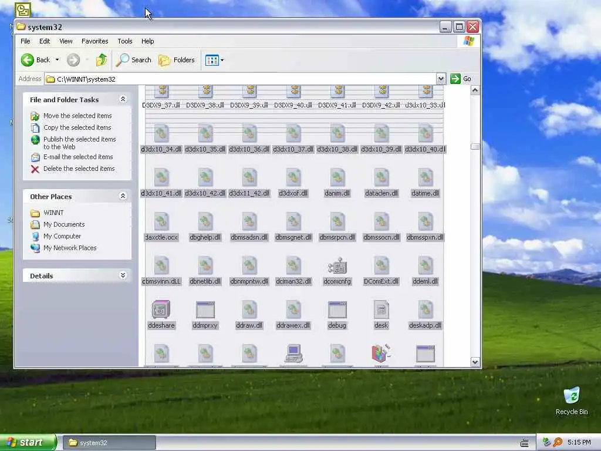Open the Edit menu
This screenshot has height=451, width=601.
click(x=45, y=41)
